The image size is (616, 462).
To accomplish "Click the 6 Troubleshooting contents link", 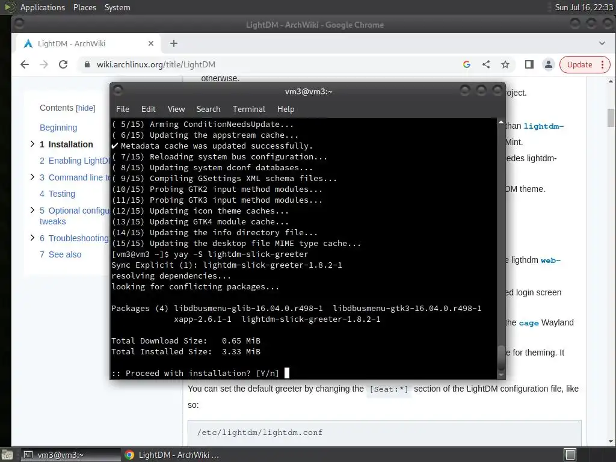I will click(74, 238).
